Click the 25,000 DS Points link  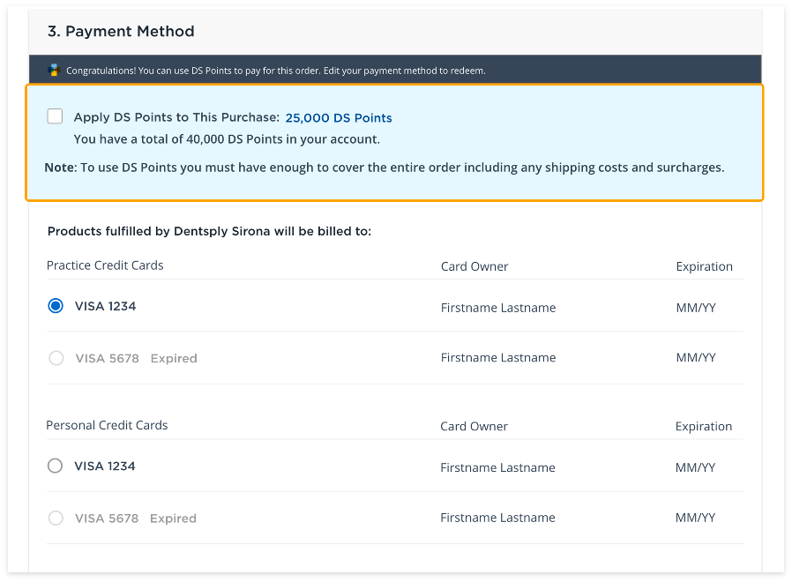coord(339,117)
